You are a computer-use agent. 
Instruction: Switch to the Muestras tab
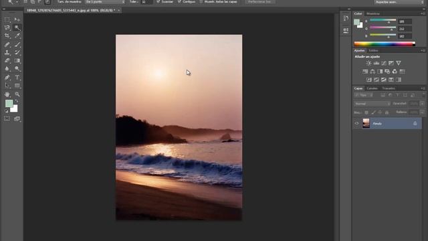(373, 13)
